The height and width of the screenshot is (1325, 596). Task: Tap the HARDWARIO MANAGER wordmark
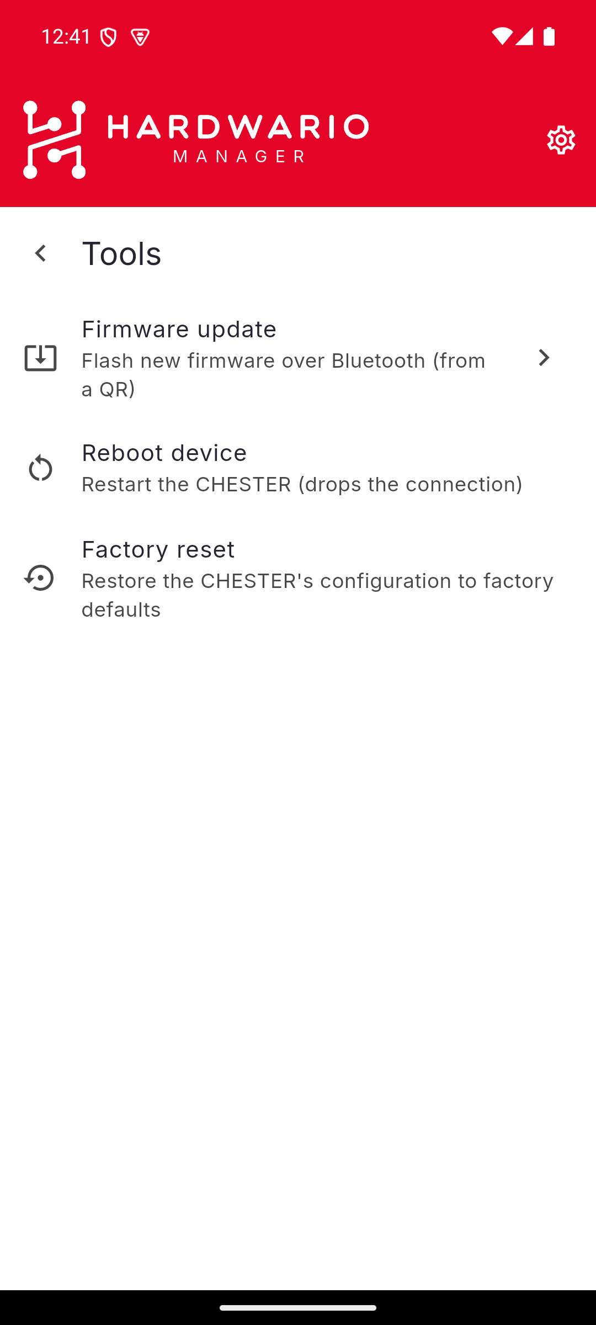pos(238,139)
